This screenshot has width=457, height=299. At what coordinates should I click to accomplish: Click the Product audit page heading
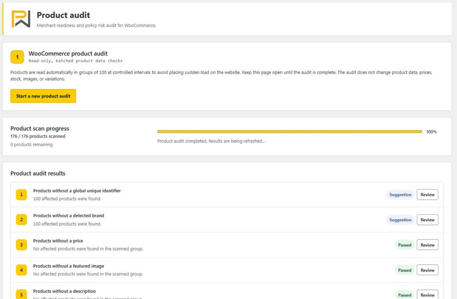coord(63,15)
